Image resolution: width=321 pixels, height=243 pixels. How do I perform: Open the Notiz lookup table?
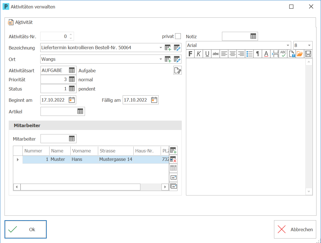tap(253, 36)
